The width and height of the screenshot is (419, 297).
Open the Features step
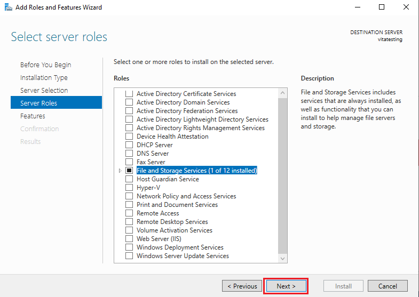[33, 116]
